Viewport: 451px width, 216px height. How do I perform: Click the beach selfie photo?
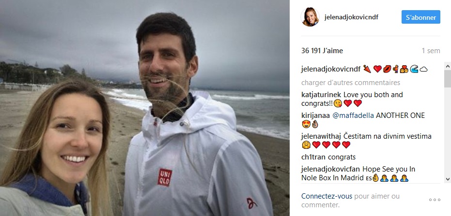pyautogui.click(x=145, y=108)
